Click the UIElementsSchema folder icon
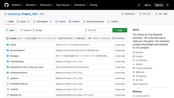 coord(8,73)
